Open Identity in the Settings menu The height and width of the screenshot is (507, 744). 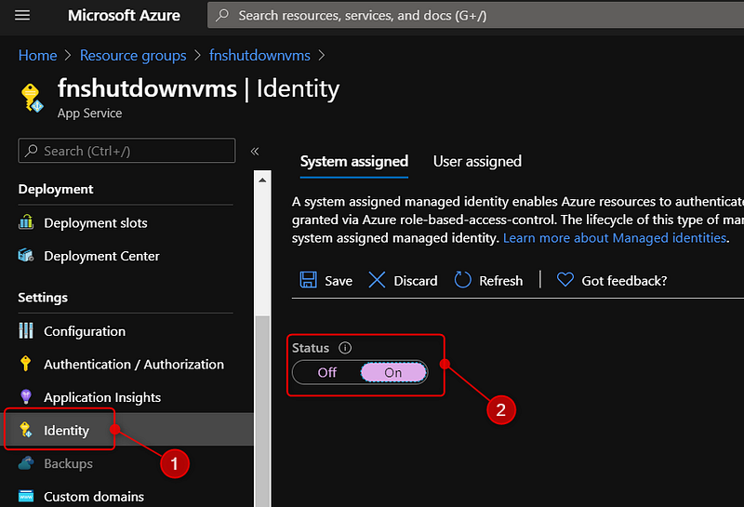66,431
